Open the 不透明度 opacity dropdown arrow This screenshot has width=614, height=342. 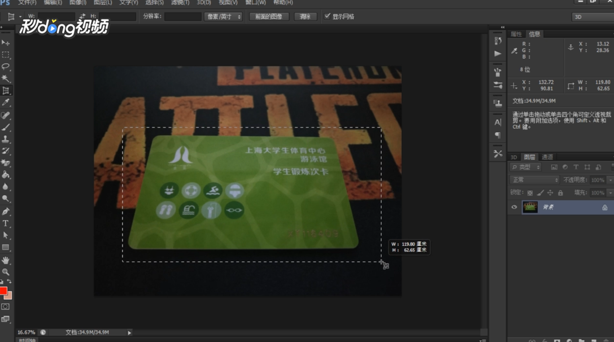point(610,180)
